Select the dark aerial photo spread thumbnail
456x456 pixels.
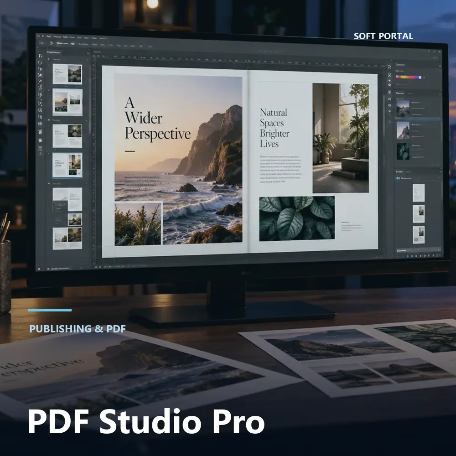[x=67, y=136]
